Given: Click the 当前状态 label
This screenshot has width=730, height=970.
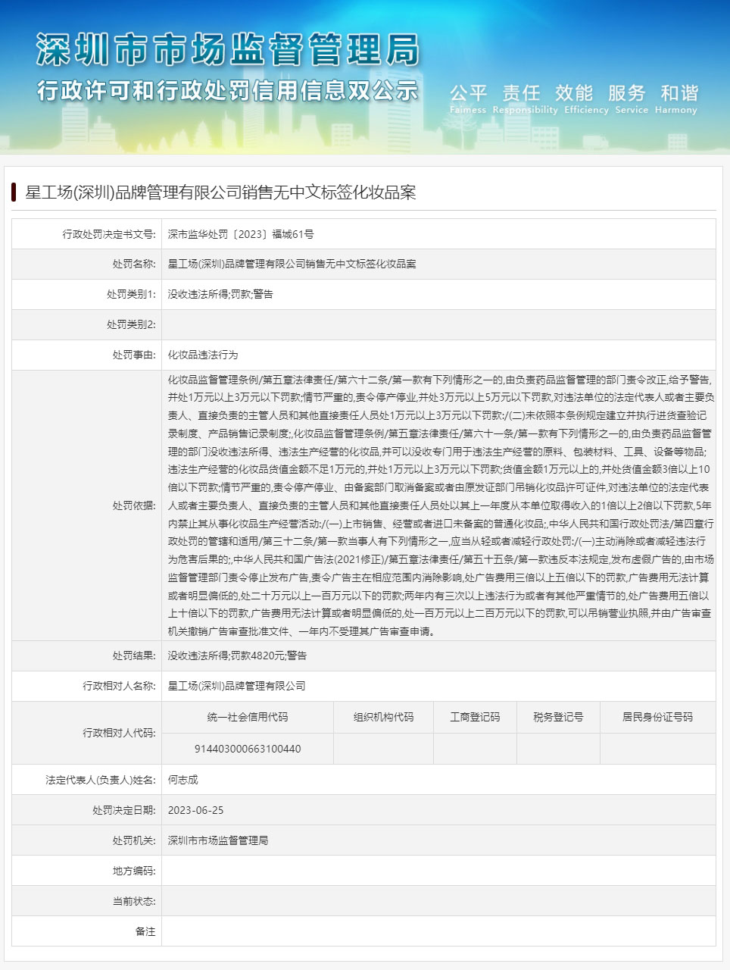Looking at the screenshot, I should pyautogui.click(x=133, y=901).
